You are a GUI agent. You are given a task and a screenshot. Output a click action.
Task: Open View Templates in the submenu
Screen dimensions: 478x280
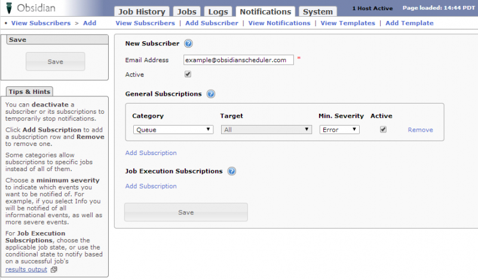pos(348,23)
